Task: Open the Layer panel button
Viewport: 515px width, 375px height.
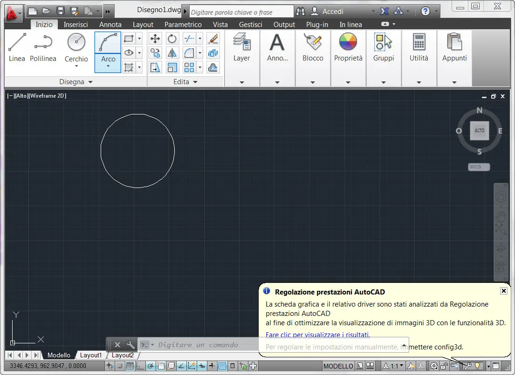Action: point(242,58)
